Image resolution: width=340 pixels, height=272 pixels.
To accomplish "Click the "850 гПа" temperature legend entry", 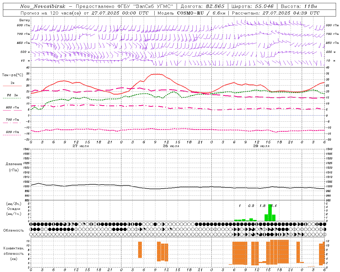I will [12, 108].
